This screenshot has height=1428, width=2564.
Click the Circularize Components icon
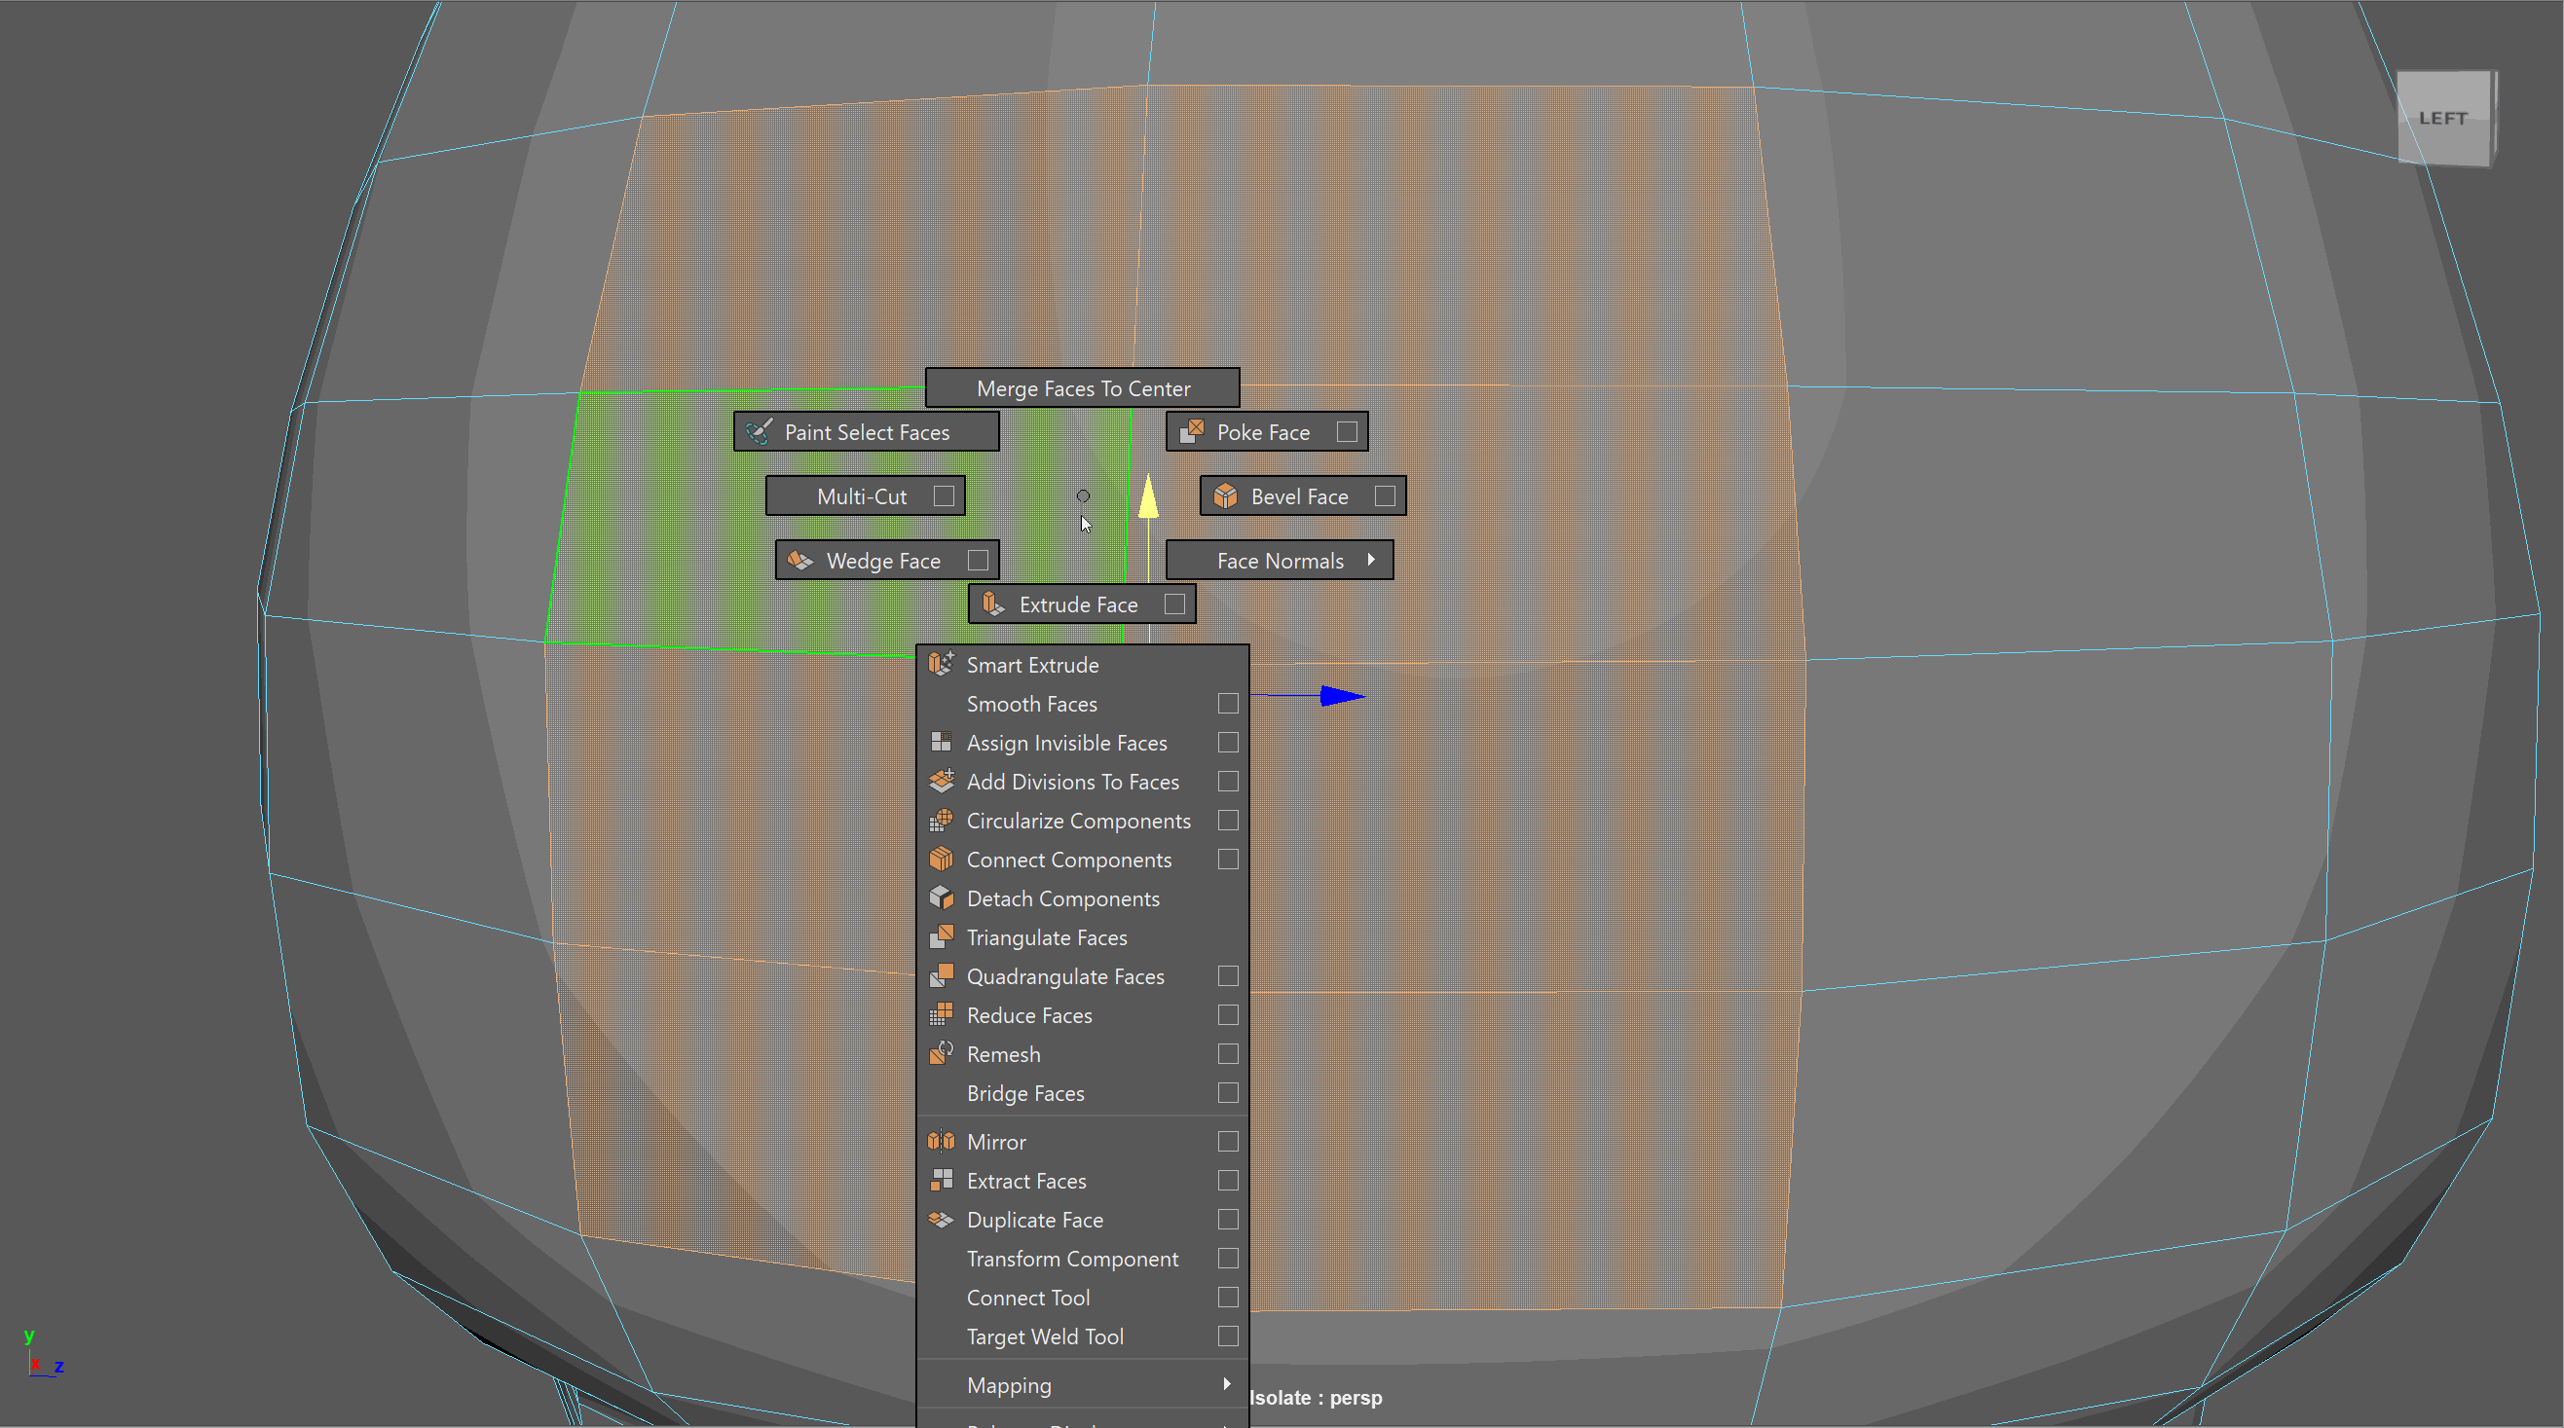coord(941,820)
